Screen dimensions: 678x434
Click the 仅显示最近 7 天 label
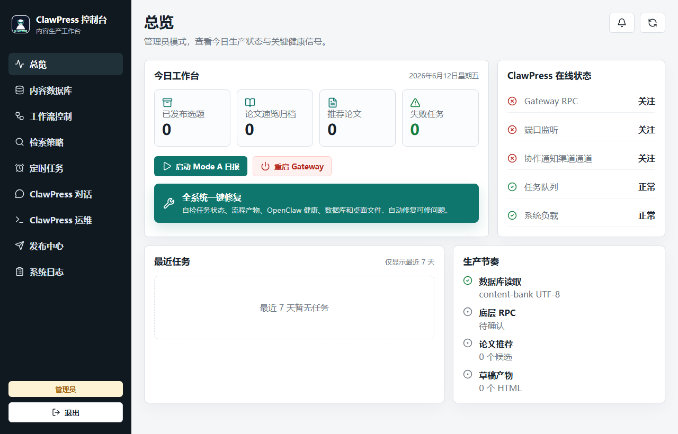click(410, 262)
